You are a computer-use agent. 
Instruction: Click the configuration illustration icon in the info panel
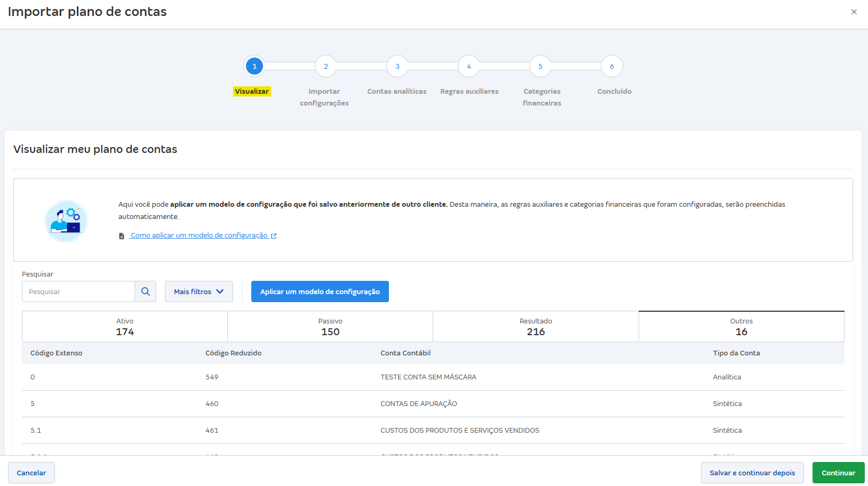(66, 220)
